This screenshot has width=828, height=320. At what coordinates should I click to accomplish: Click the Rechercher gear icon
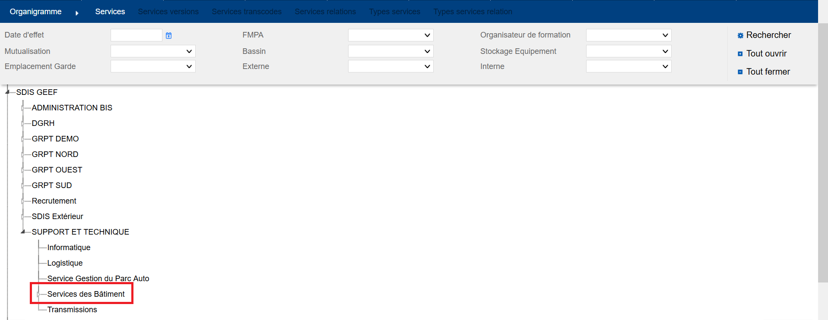click(740, 35)
